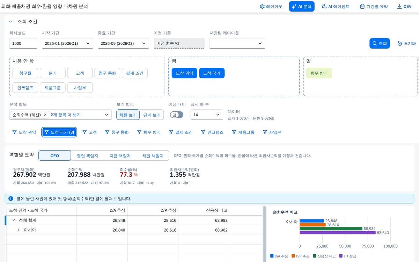The height and width of the screenshot is (262, 419).
Task: Expand the 아시아 row
Action: [x=19, y=230]
